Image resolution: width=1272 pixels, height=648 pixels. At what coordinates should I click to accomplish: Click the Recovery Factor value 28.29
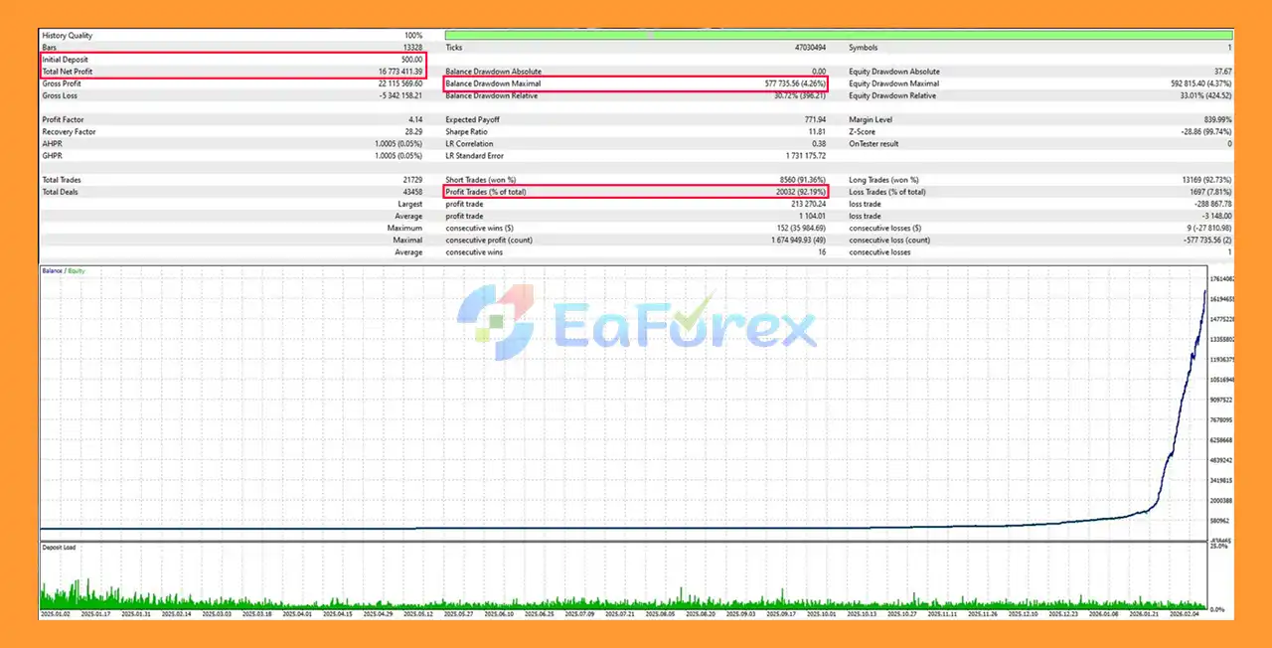(x=414, y=131)
